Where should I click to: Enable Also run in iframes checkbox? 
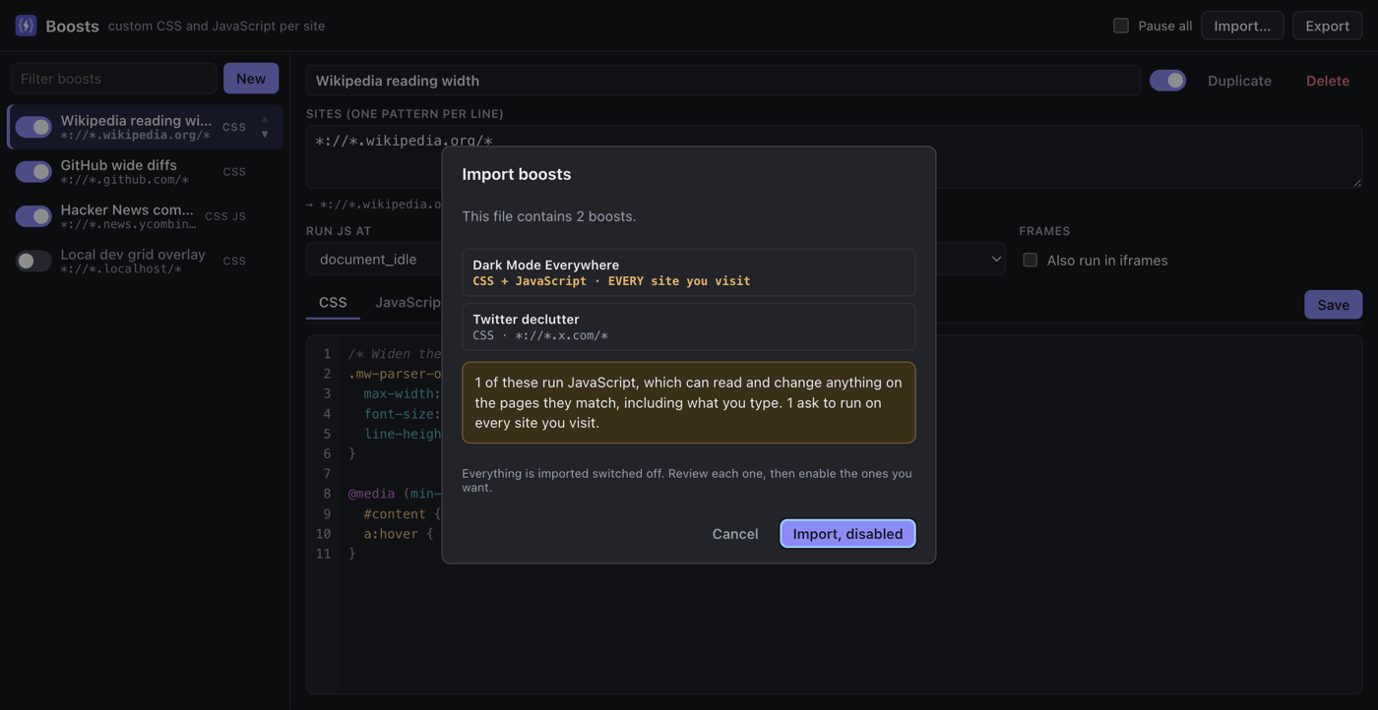(x=1030, y=260)
